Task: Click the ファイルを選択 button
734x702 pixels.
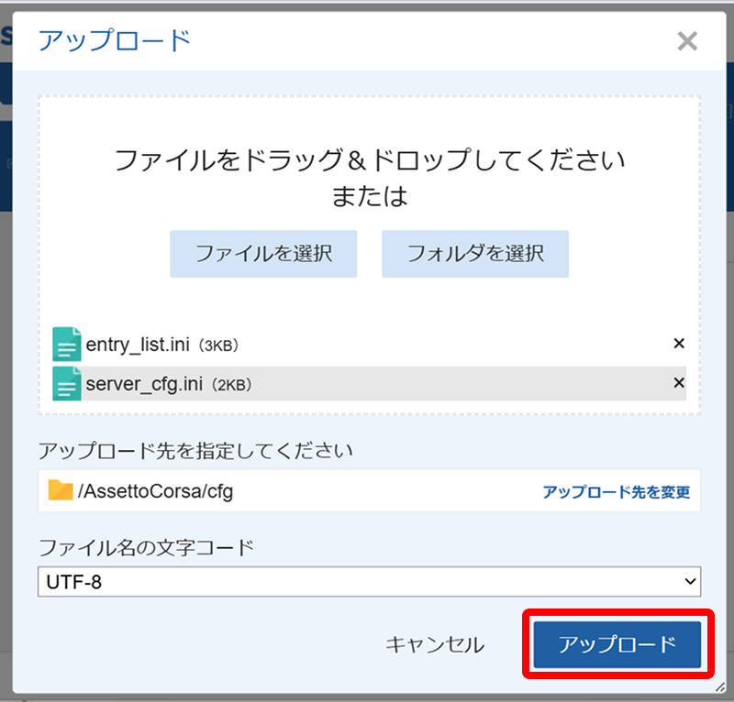Action: (x=263, y=253)
